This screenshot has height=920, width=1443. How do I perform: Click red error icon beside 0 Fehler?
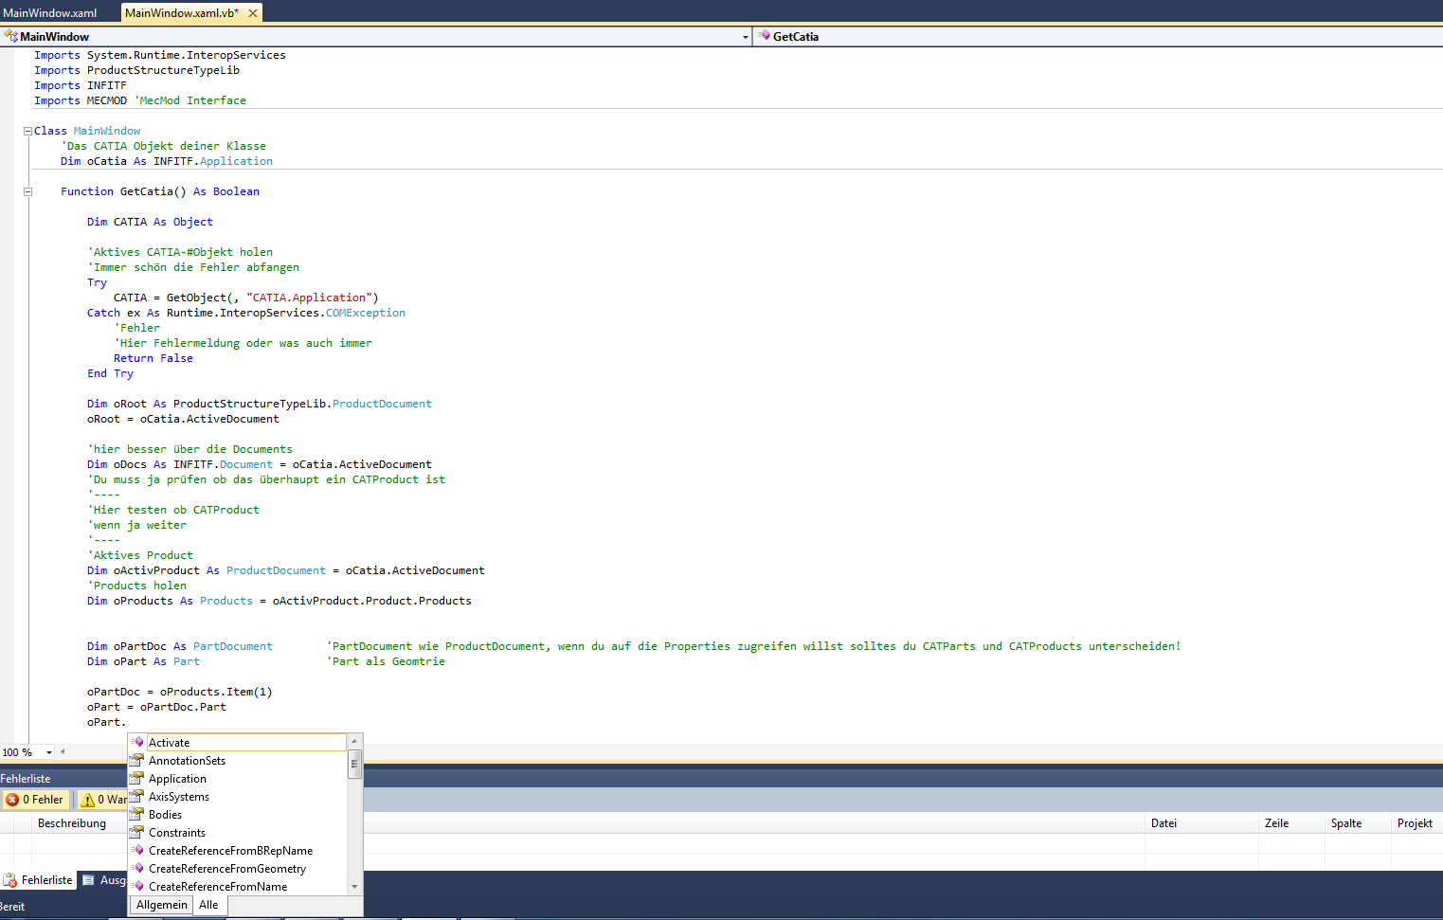12,800
